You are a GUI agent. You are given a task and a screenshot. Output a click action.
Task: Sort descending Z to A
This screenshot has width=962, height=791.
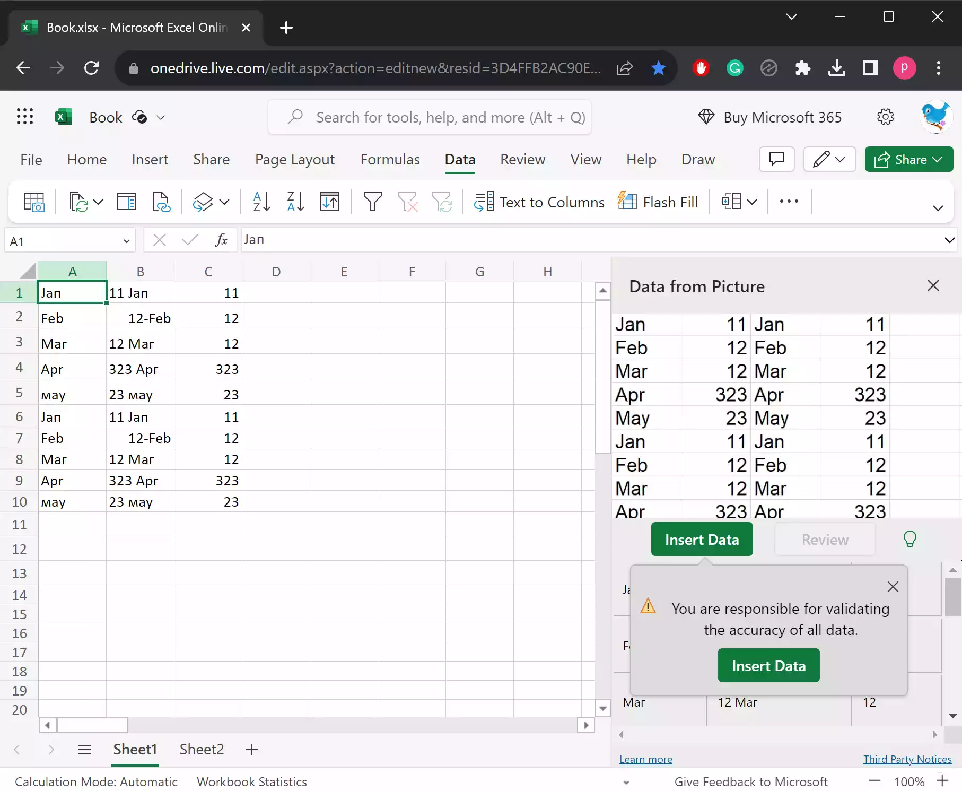pyautogui.click(x=295, y=202)
